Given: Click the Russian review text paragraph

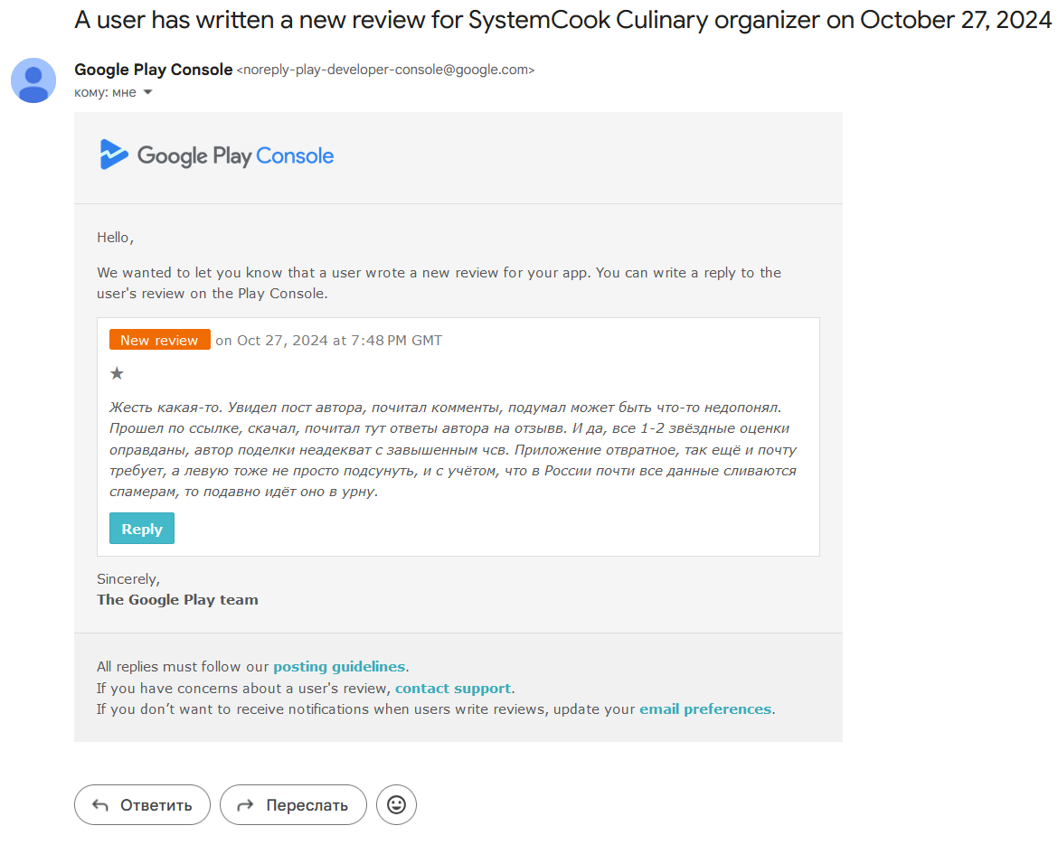Looking at the screenshot, I should 453,449.
